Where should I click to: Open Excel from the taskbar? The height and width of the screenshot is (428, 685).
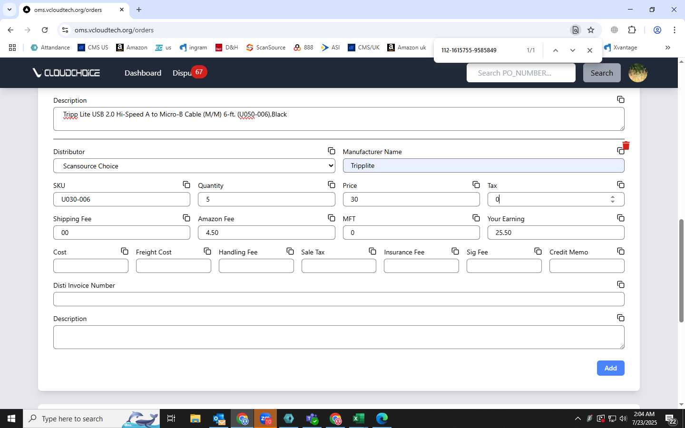tap(358, 418)
